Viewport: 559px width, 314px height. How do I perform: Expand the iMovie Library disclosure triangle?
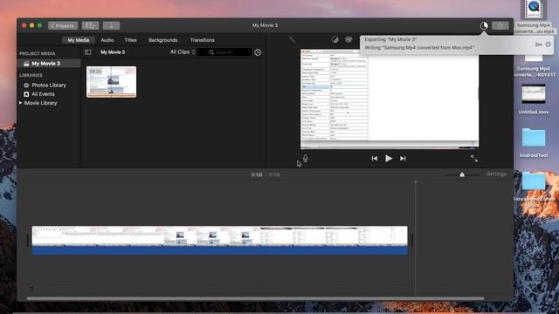click(x=20, y=103)
